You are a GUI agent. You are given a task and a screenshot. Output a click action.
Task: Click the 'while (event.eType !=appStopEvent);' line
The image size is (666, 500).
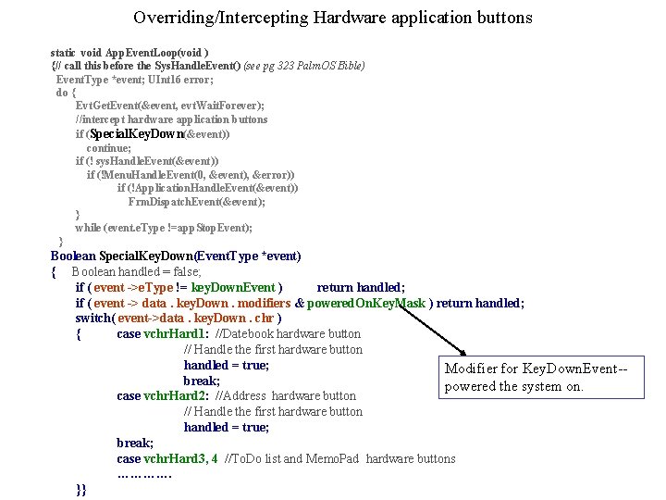[164, 228]
